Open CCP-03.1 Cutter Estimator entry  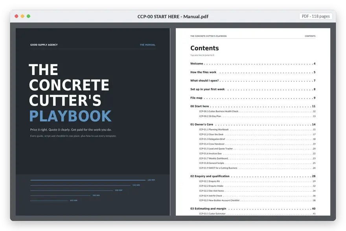[x=257, y=214]
